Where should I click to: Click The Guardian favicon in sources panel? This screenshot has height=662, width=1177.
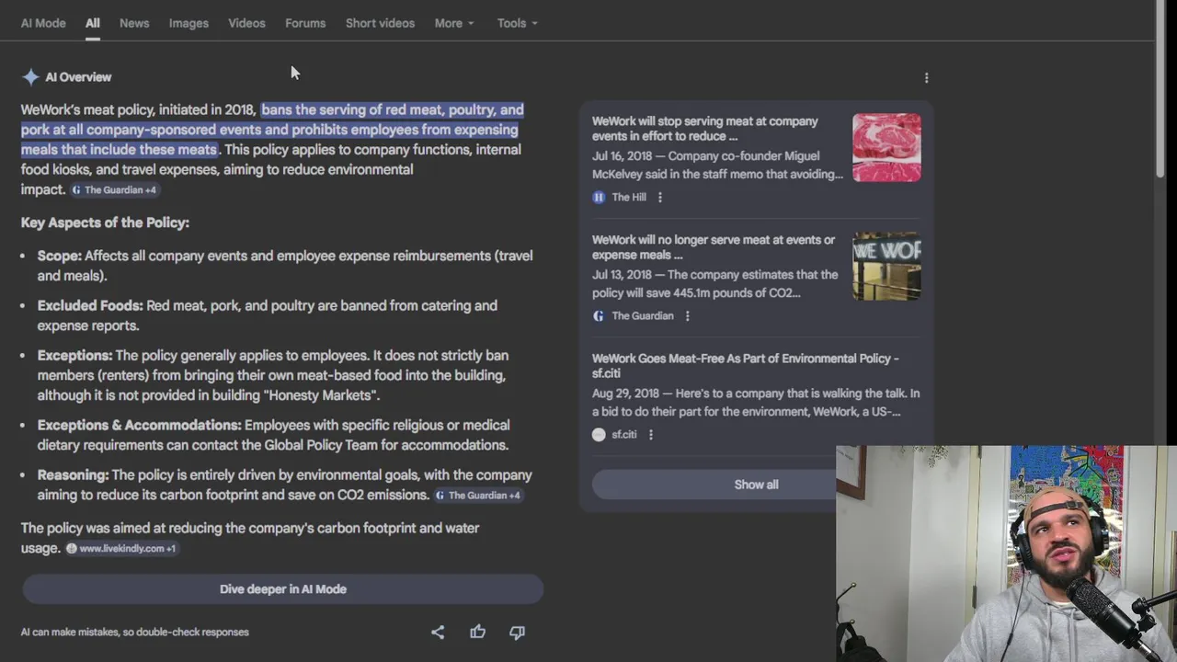[x=599, y=315]
